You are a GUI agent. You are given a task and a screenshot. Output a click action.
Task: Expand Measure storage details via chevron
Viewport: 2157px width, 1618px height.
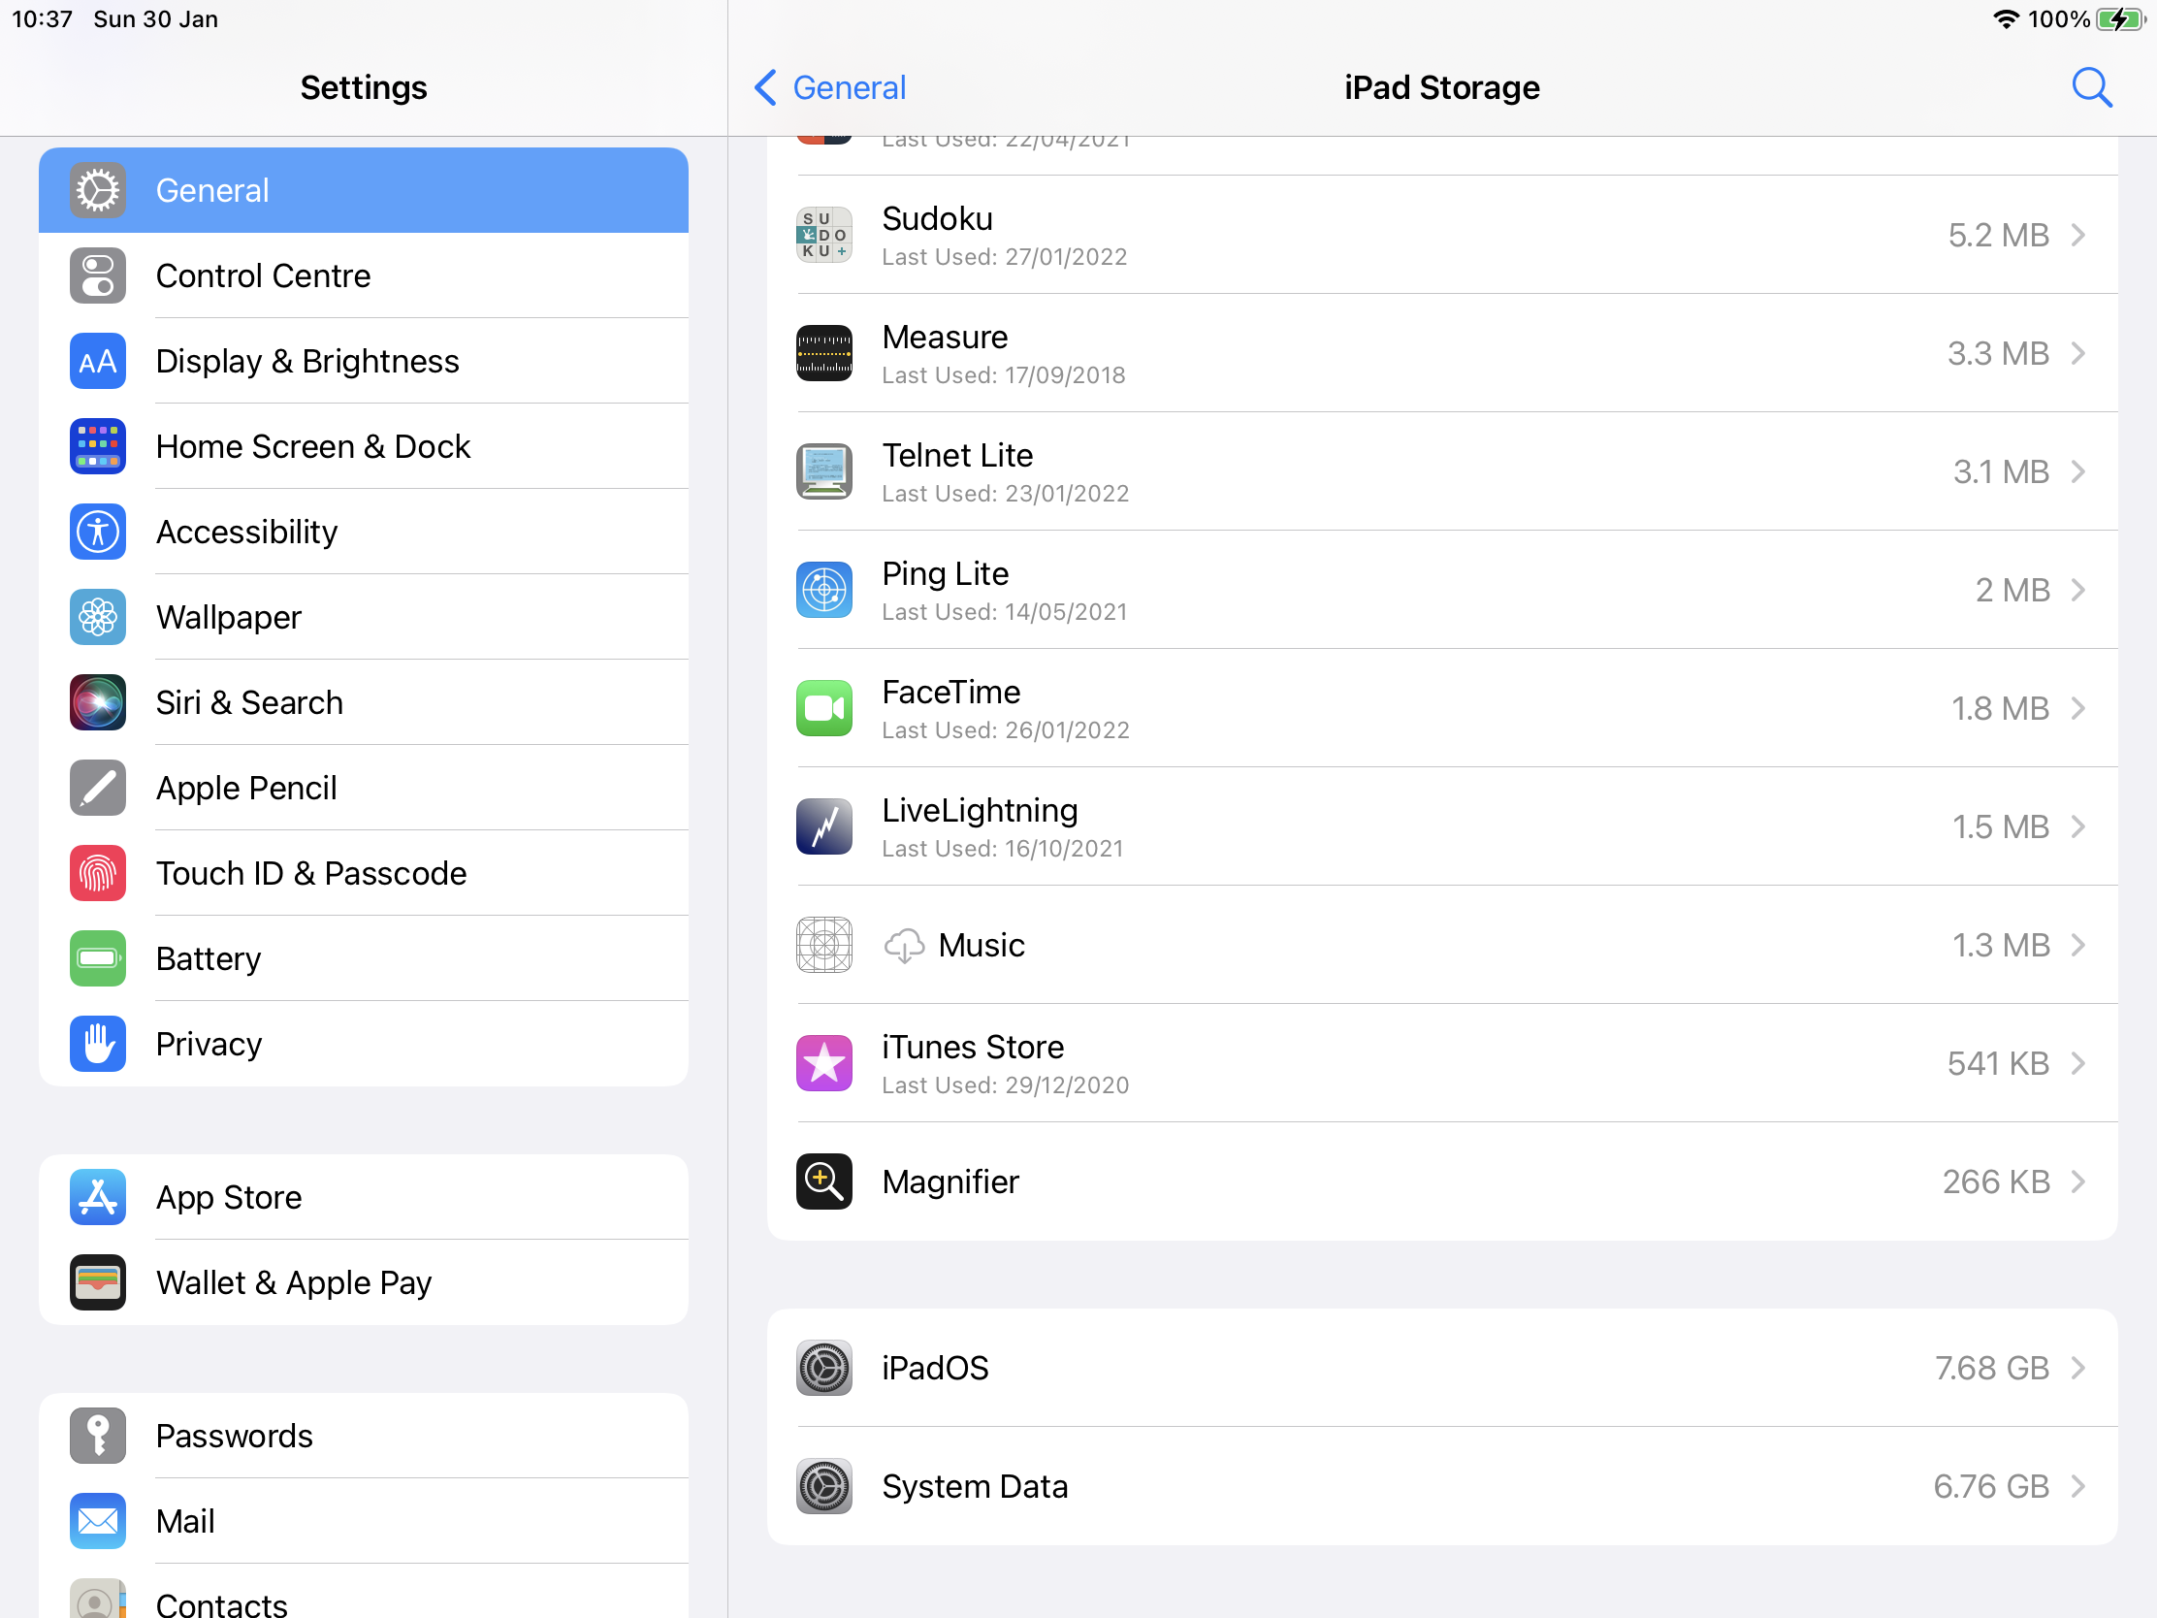pos(2078,353)
